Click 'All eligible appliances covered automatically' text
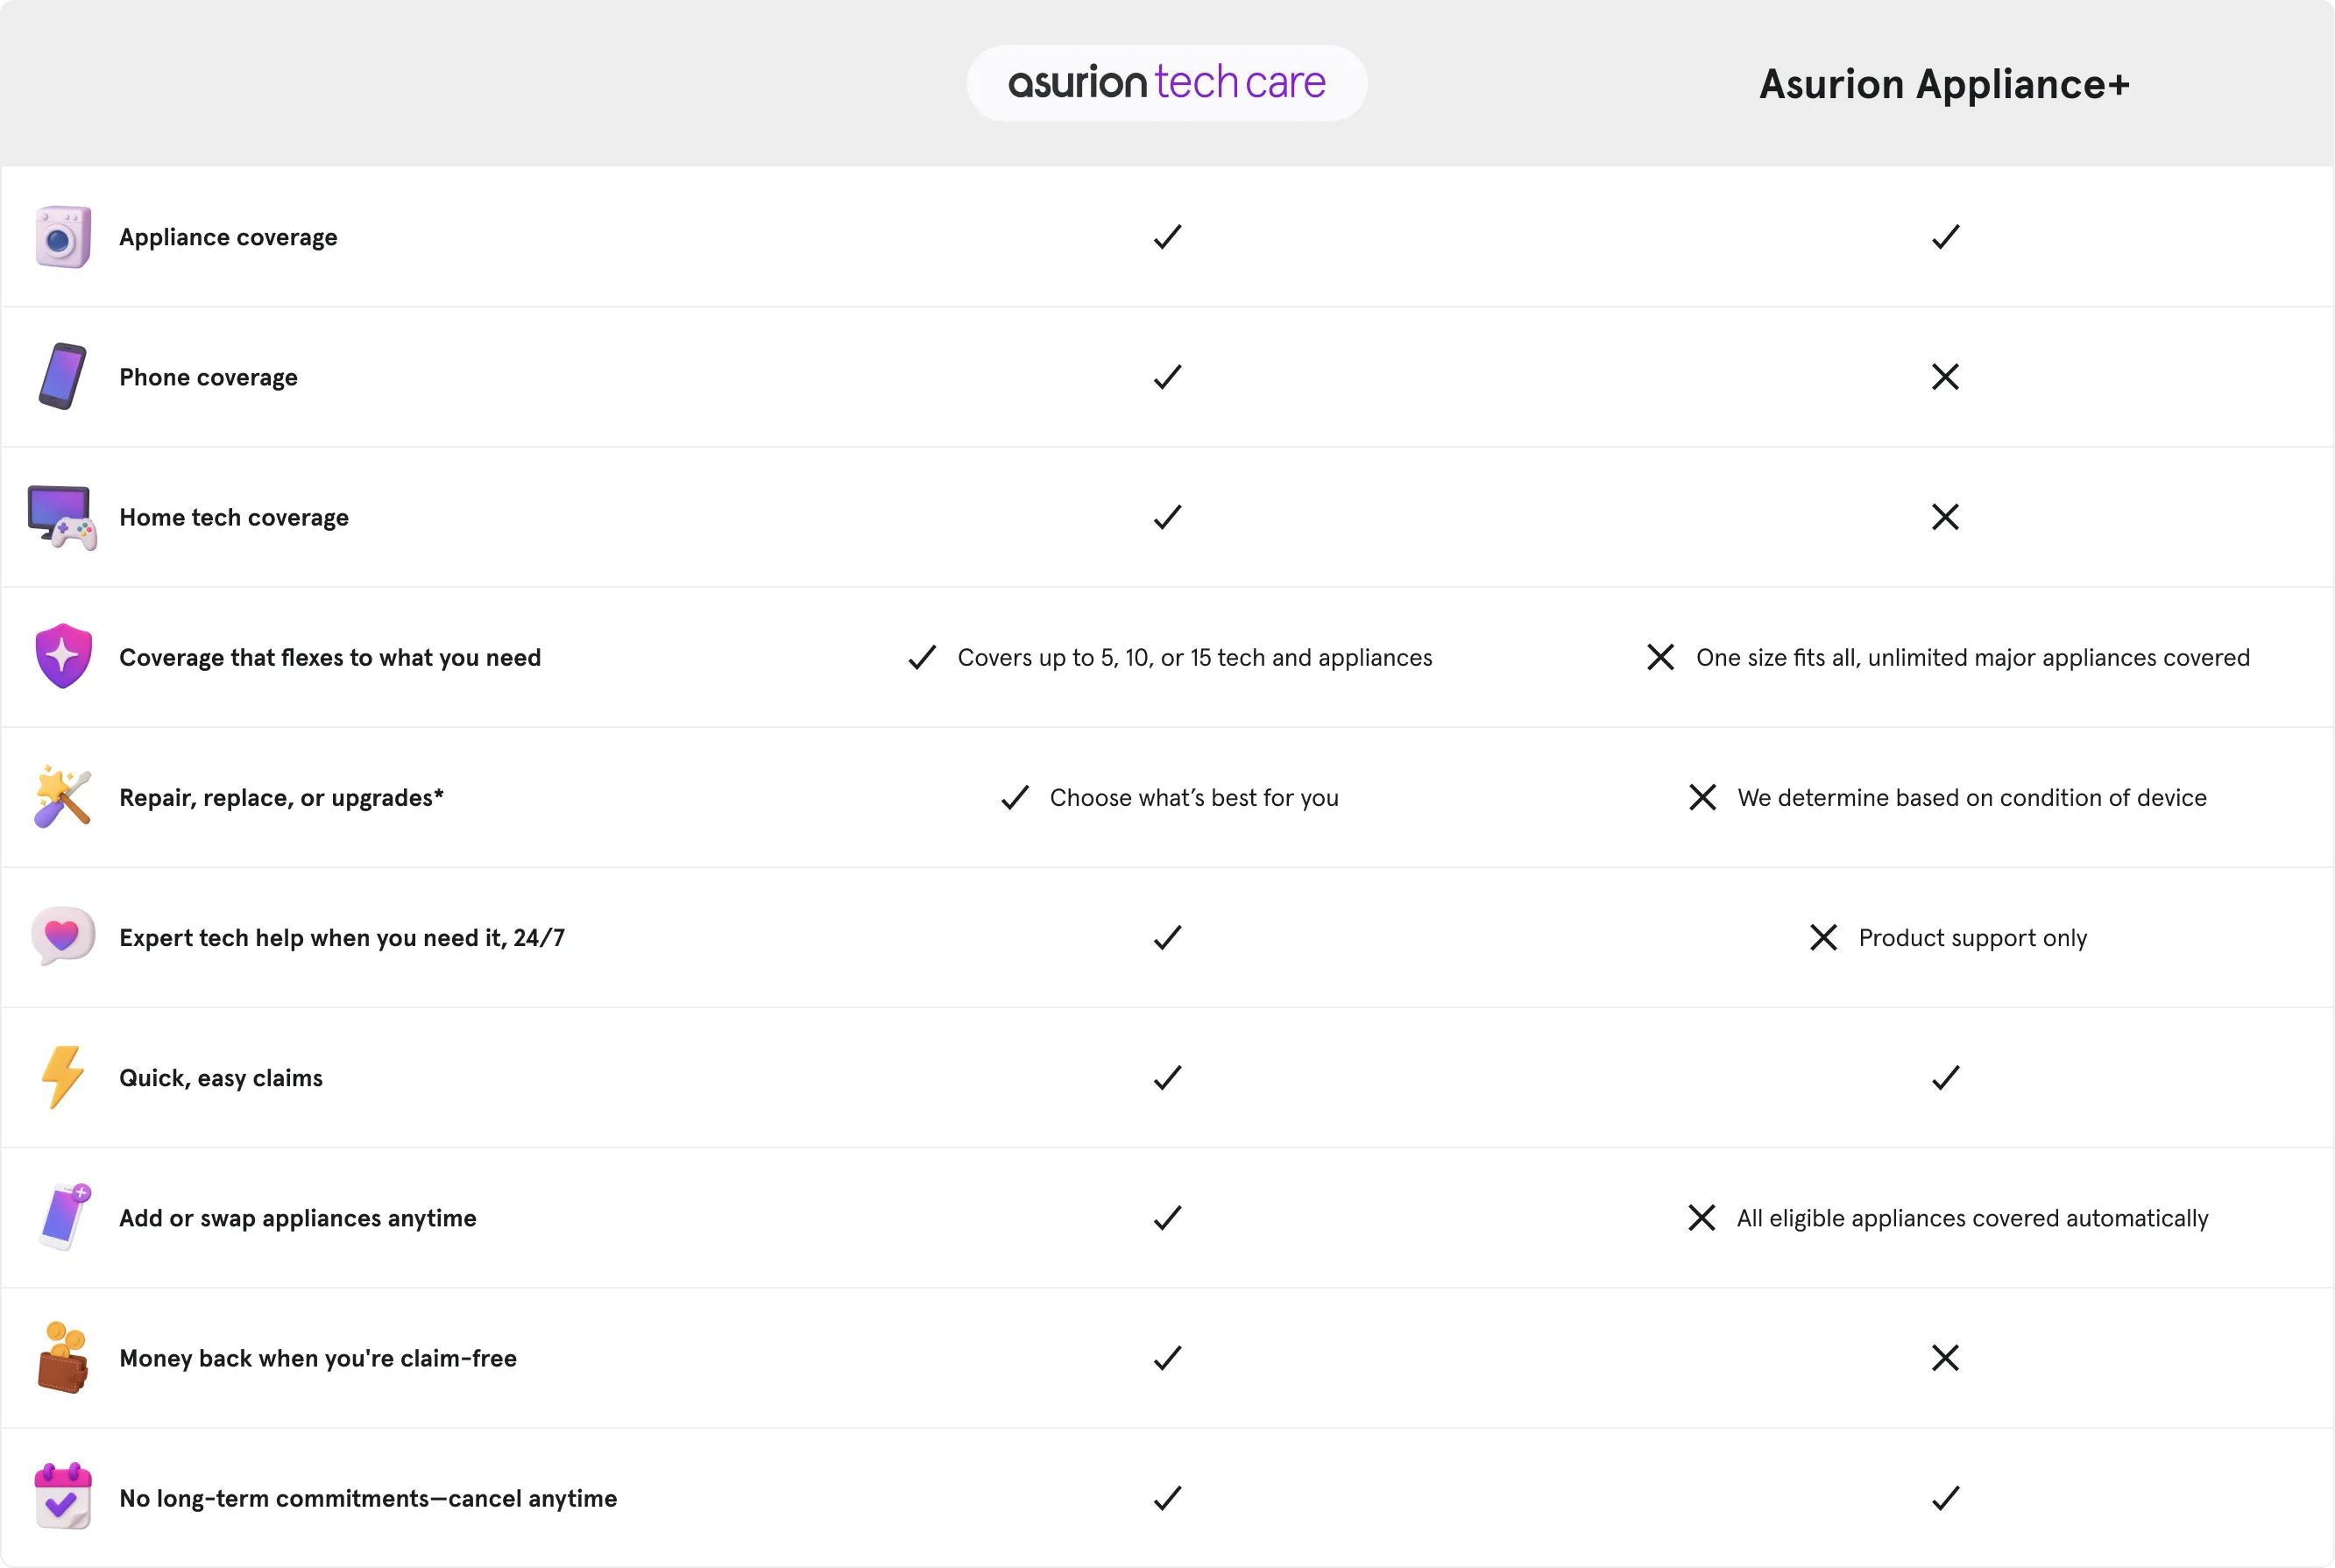This screenshot has width=2335, height=1568. (x=1972, y=1218)
